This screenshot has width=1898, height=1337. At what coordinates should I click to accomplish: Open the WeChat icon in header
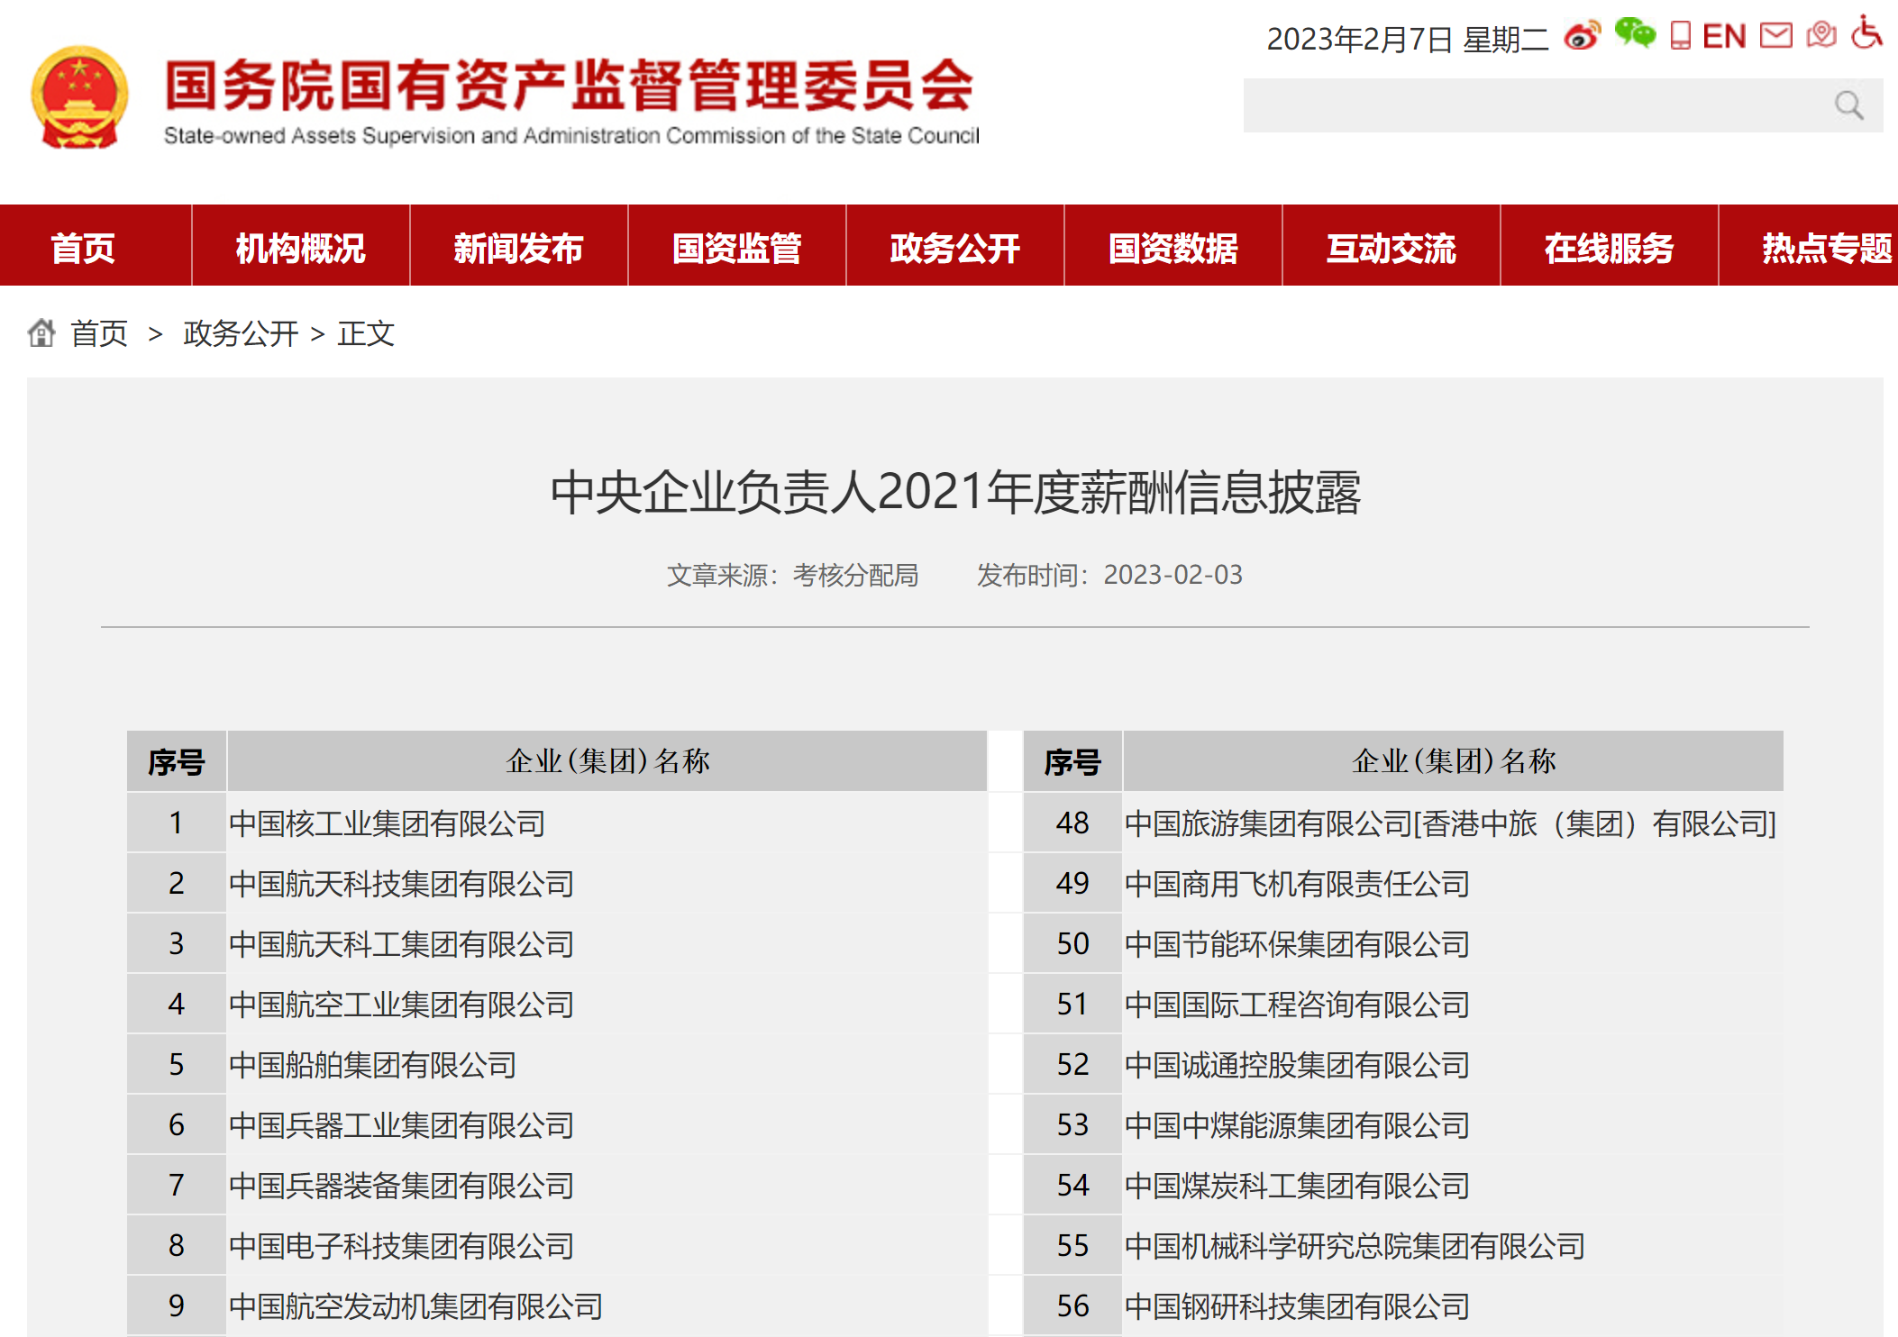coord(1635,34)
